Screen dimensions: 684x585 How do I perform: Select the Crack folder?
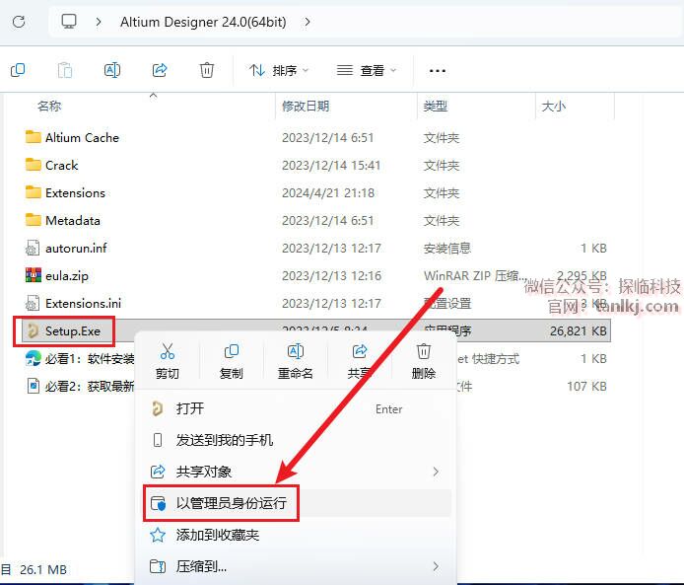click(61, 166)
